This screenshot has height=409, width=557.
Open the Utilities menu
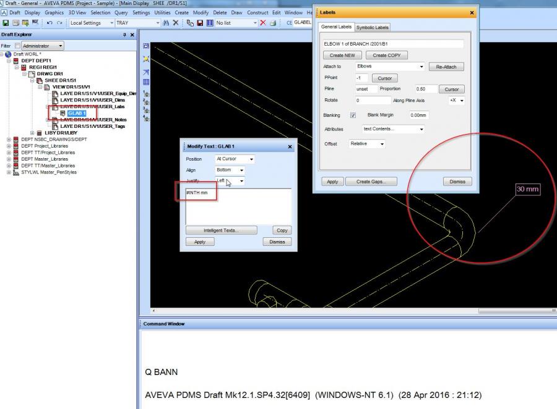point(162,13)
